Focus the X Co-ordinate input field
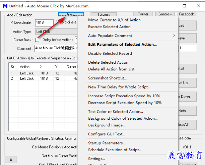 coord(44,23)
